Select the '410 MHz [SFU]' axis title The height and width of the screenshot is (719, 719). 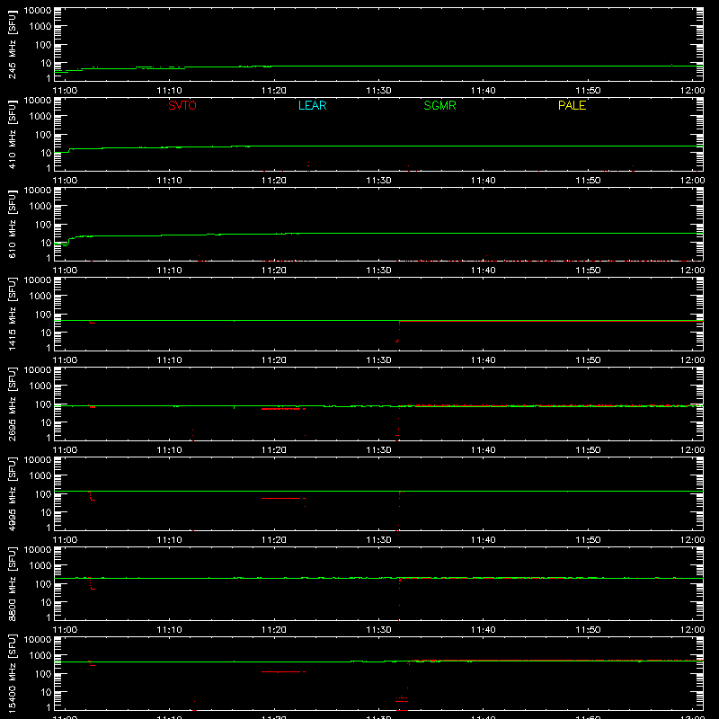click(x=13, y=135)
